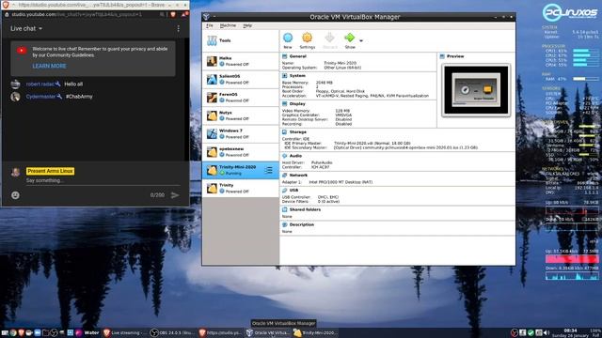The height and width of the screenshot is (338, 602).
Task: Click Cybermaster's username in chat
Action: pyautogui.click(x=40, y=97)
